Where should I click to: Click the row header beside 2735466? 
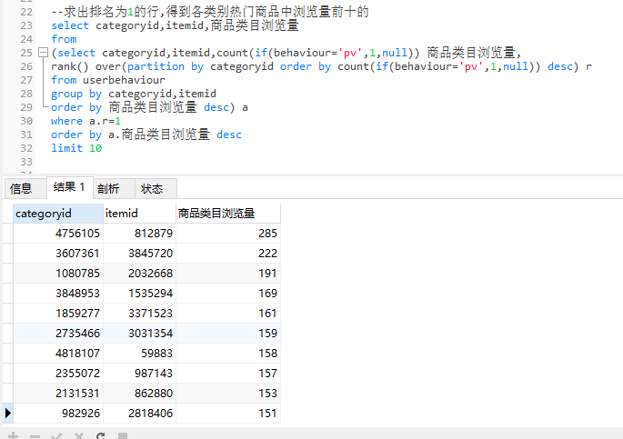(7, 334)
